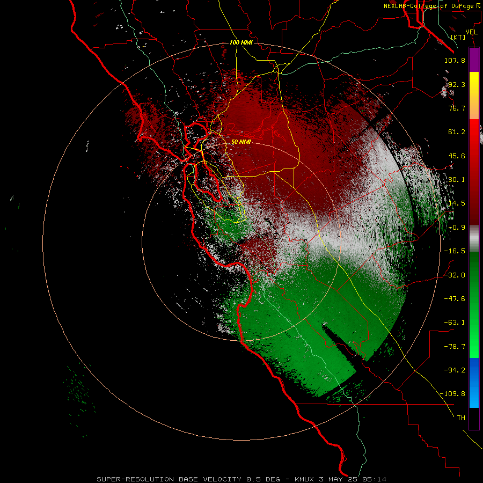Click the -0.9 velocity scale value

[457, 228]
